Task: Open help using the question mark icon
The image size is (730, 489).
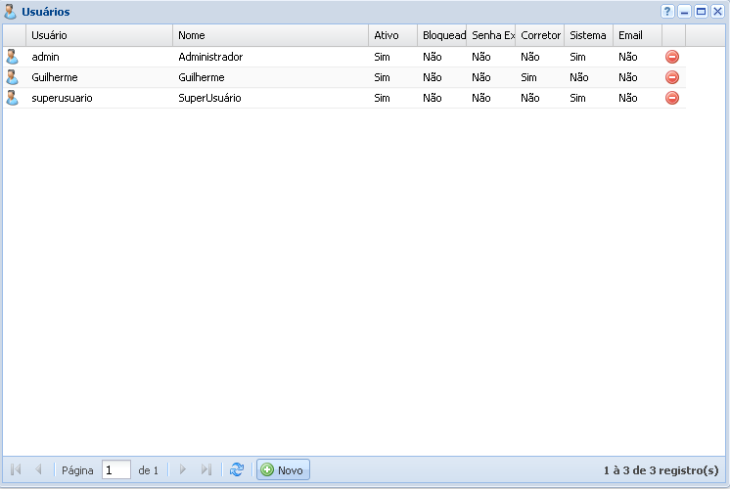Action: (667, 11)
